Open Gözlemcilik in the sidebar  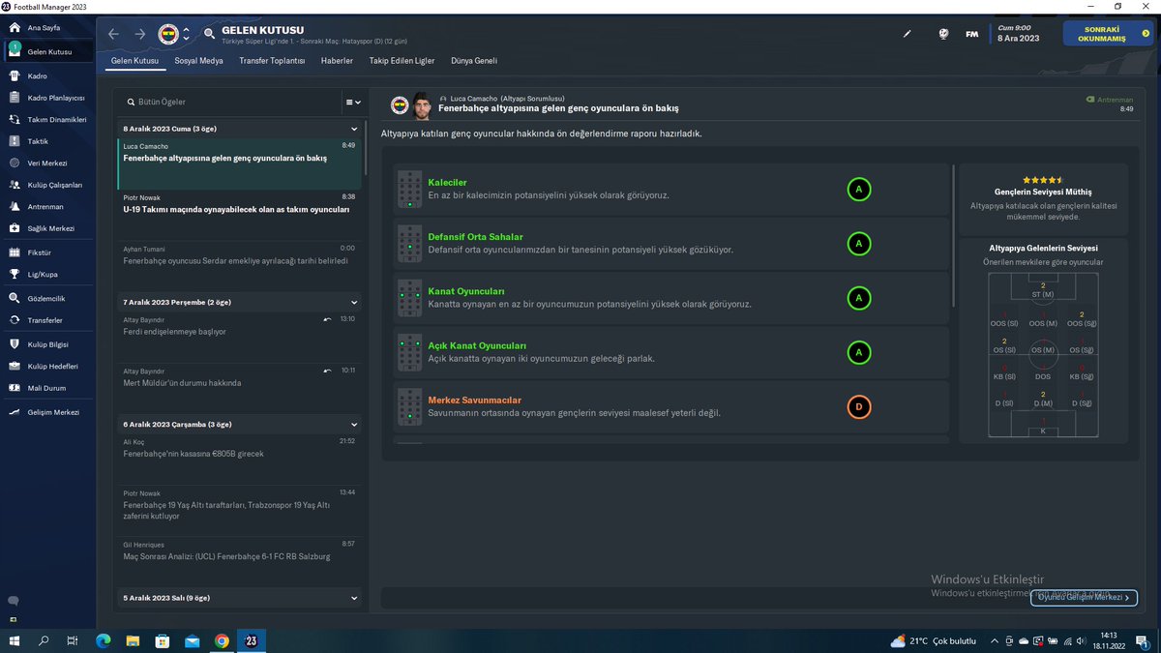click(47, 300)
